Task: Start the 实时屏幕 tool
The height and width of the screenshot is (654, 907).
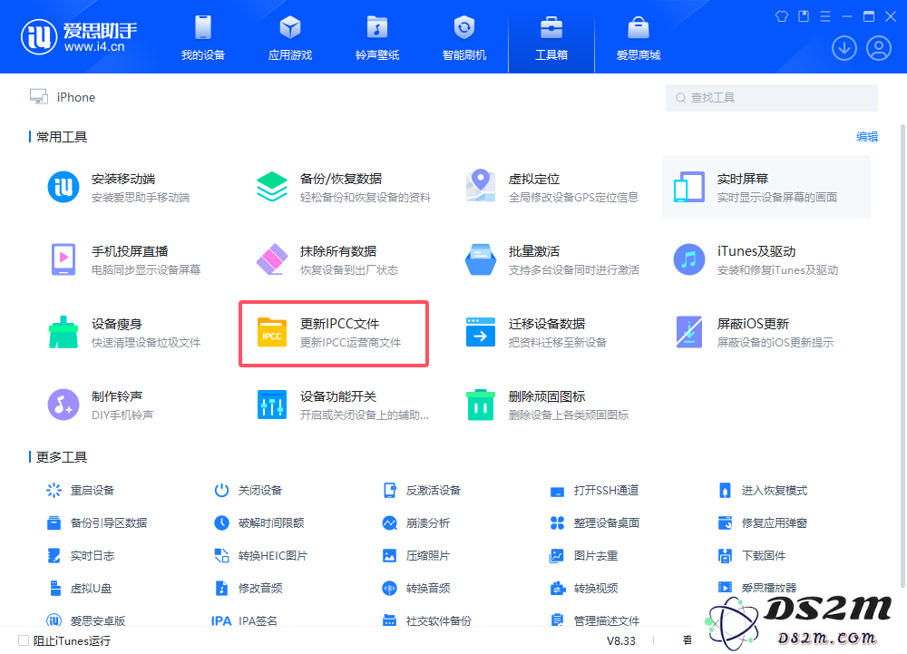Action: 766,188
